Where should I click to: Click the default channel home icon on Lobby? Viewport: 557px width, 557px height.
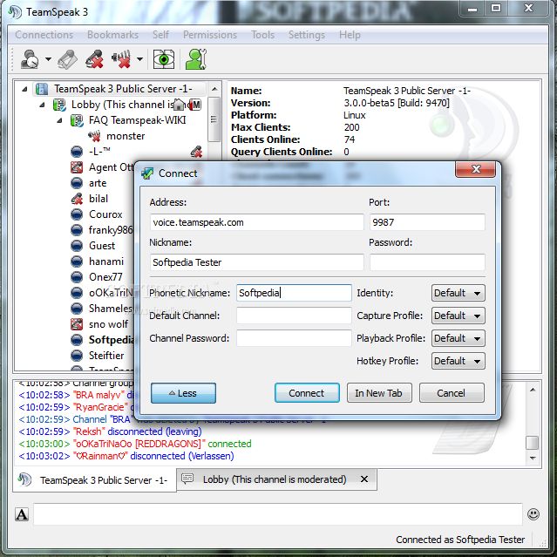(x=180, y=105)
